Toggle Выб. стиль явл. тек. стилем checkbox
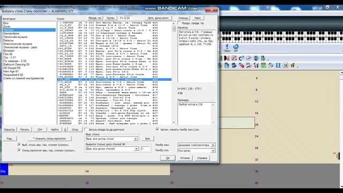Screen dimensions: 343x193 click(19, 145)
